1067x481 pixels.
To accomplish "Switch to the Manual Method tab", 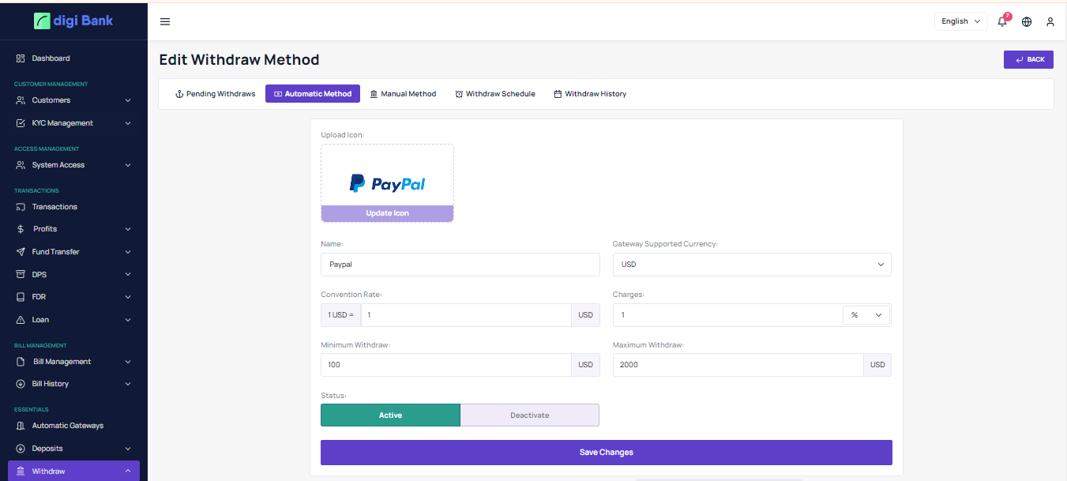I will 403,94.
